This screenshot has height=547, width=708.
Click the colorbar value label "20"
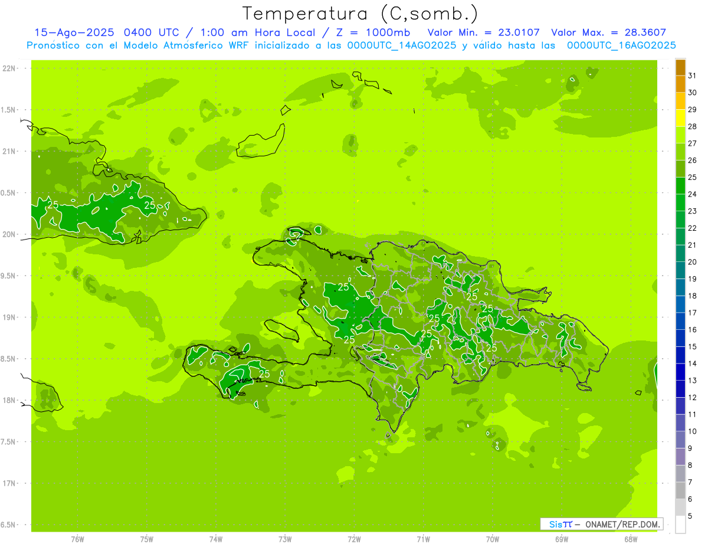[x=693, y=262]
